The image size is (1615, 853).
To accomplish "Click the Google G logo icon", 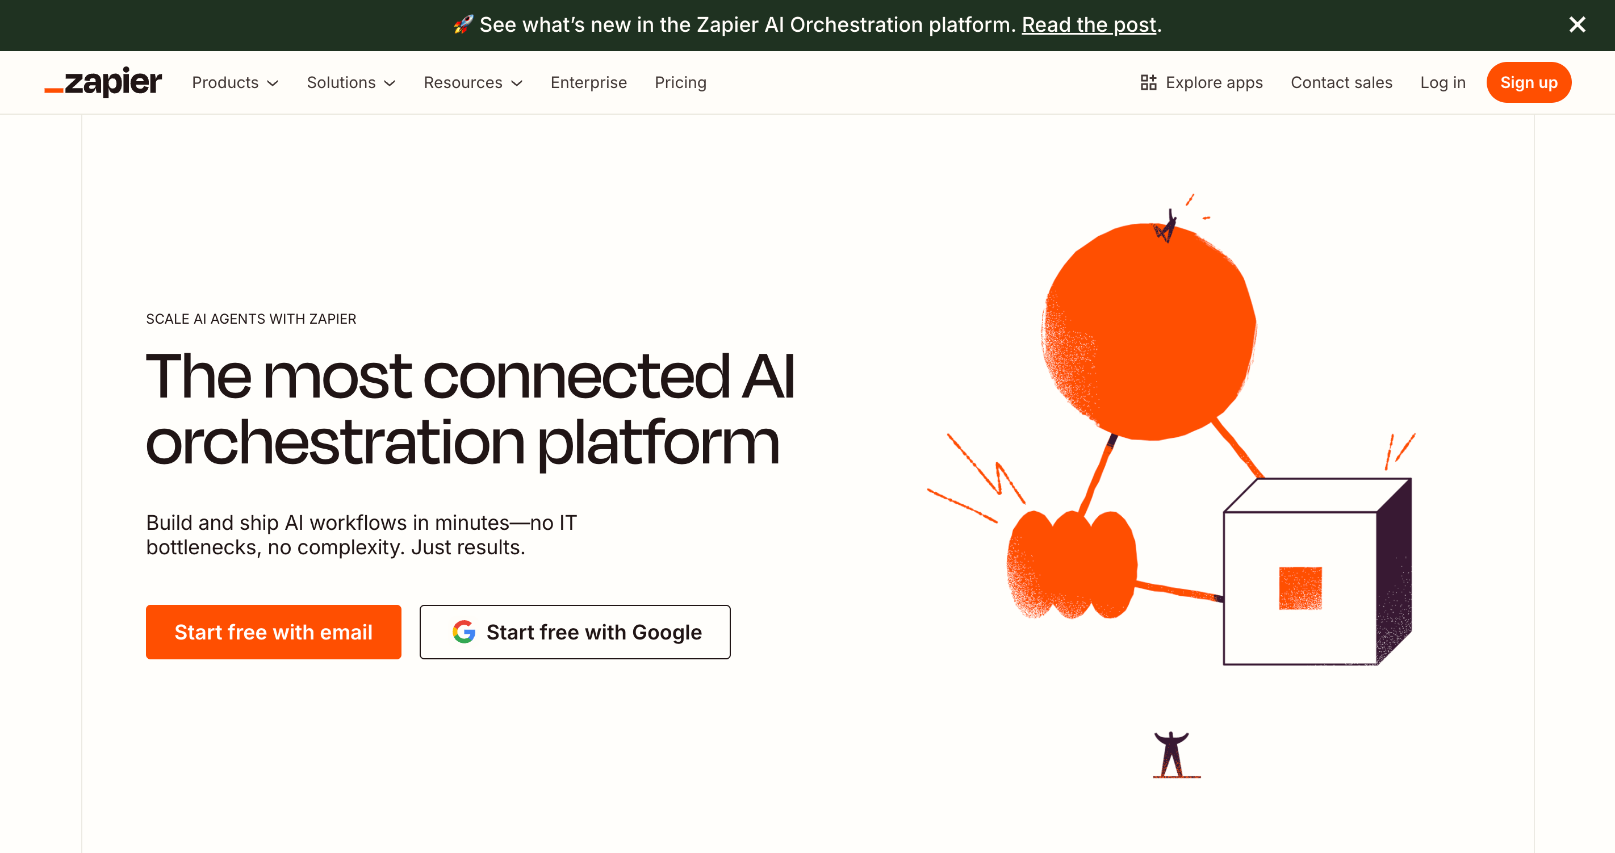I will click(x=464, y=632).
